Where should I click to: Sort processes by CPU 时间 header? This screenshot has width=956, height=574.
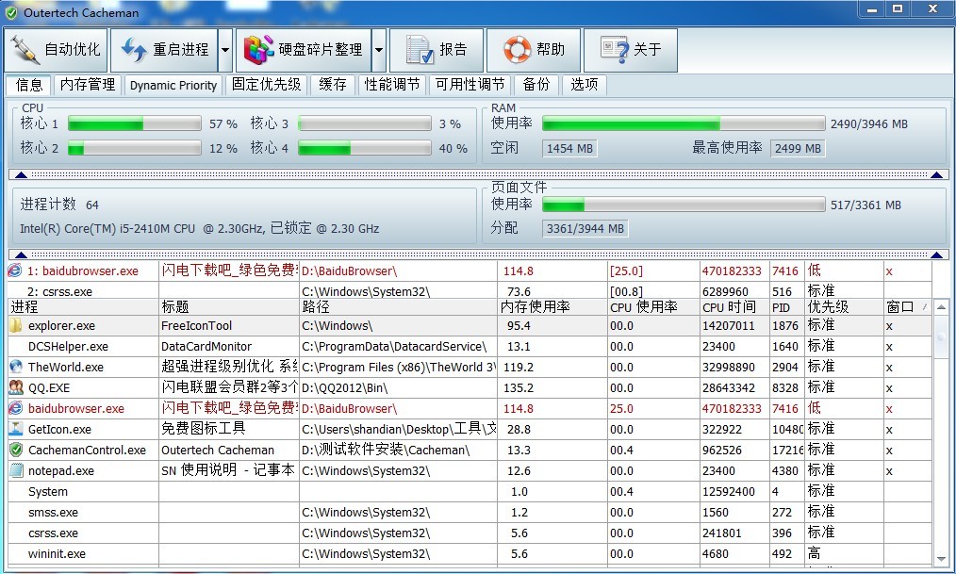point(734,307)
